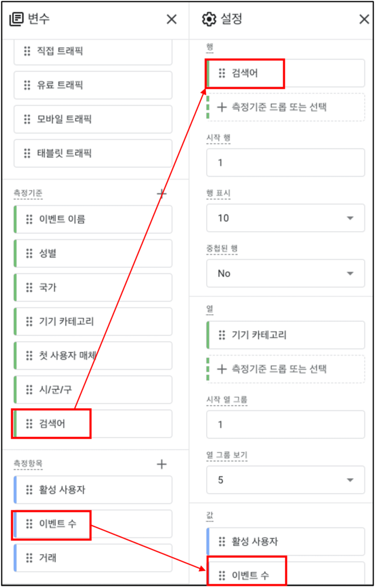Click the 설정 gear icon

pos(210,19)
